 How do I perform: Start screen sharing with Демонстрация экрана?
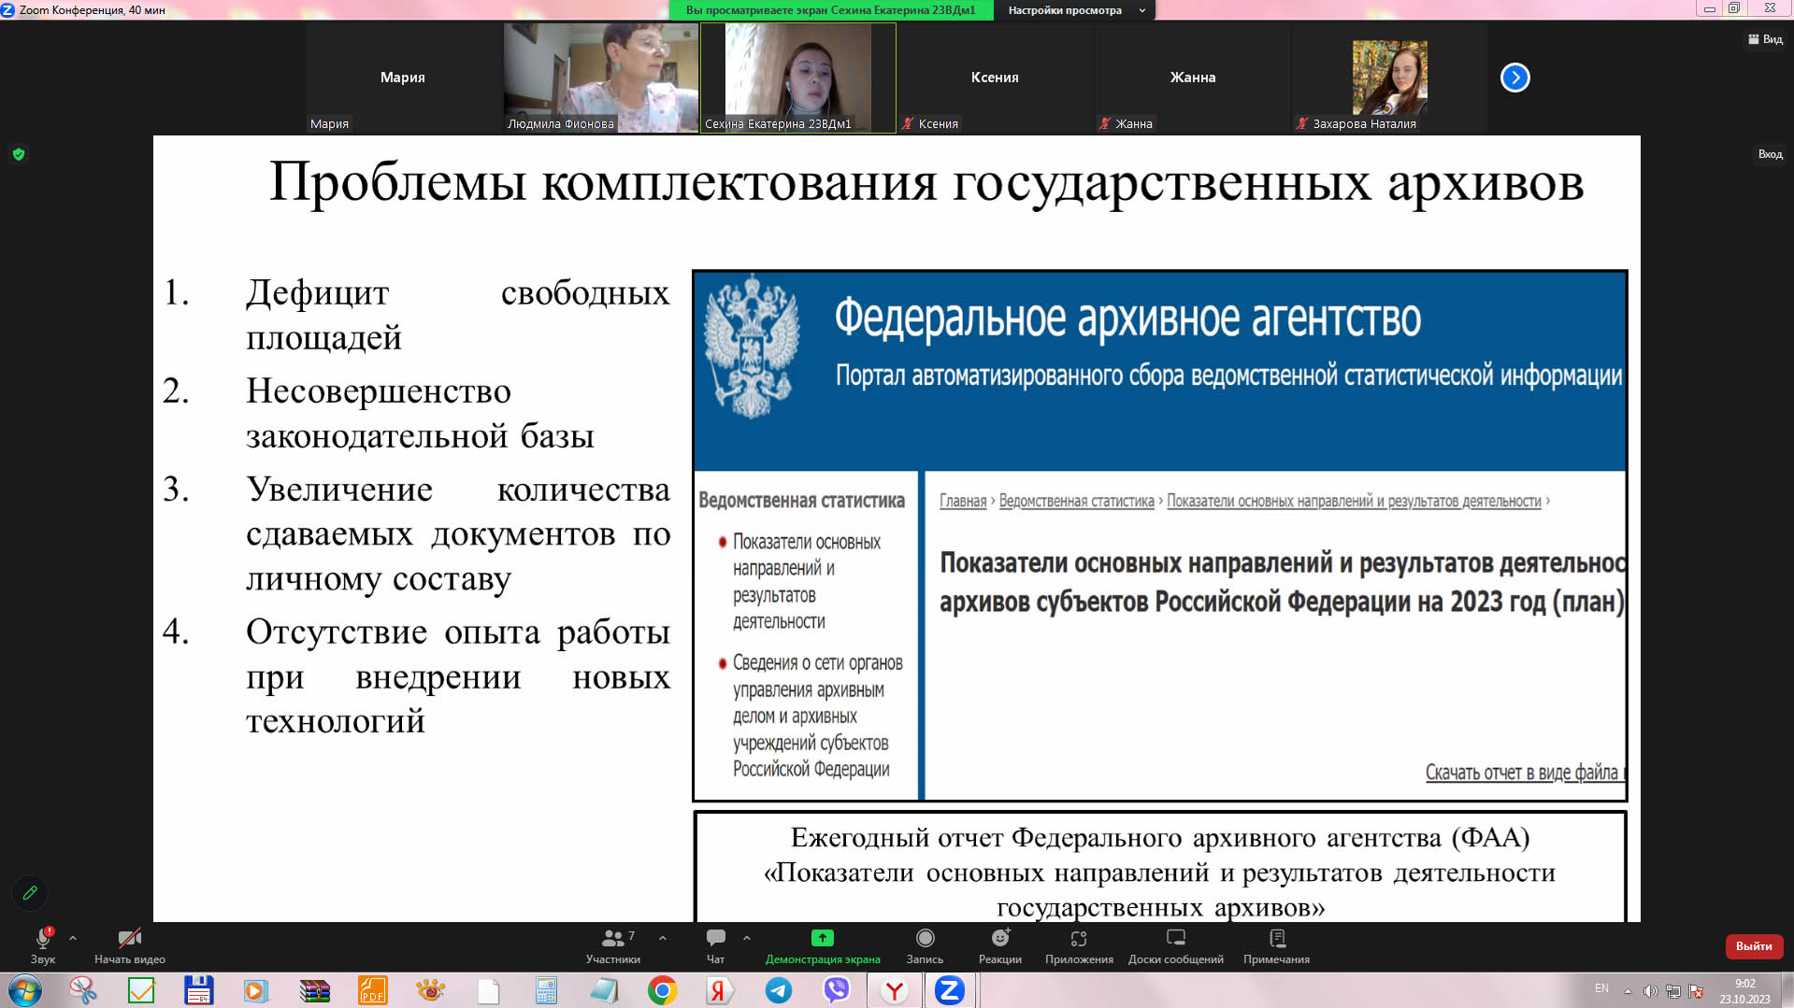[822, 944]
